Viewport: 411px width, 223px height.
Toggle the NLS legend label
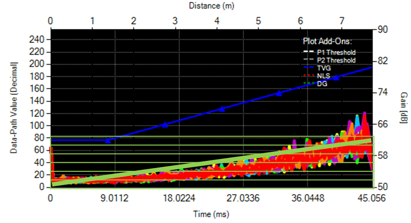click(324, 76)
